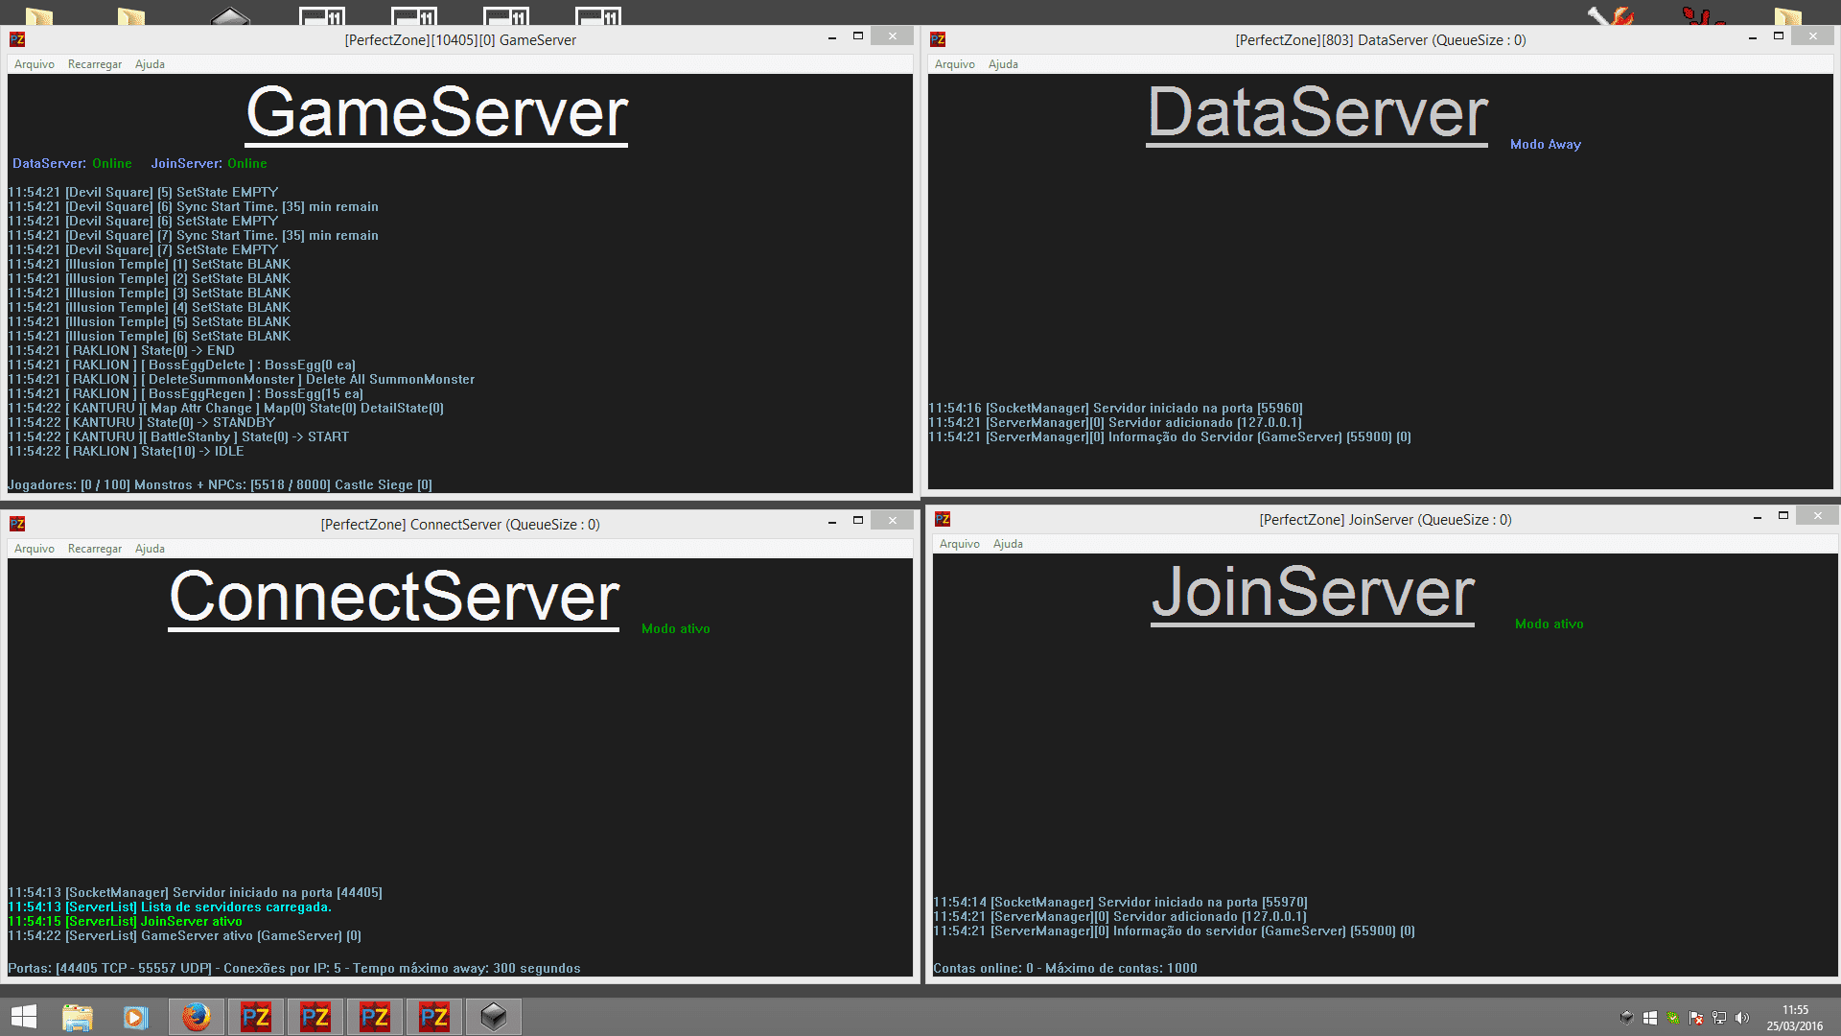Click the Get Windows tray icon

(1650, 1018)
